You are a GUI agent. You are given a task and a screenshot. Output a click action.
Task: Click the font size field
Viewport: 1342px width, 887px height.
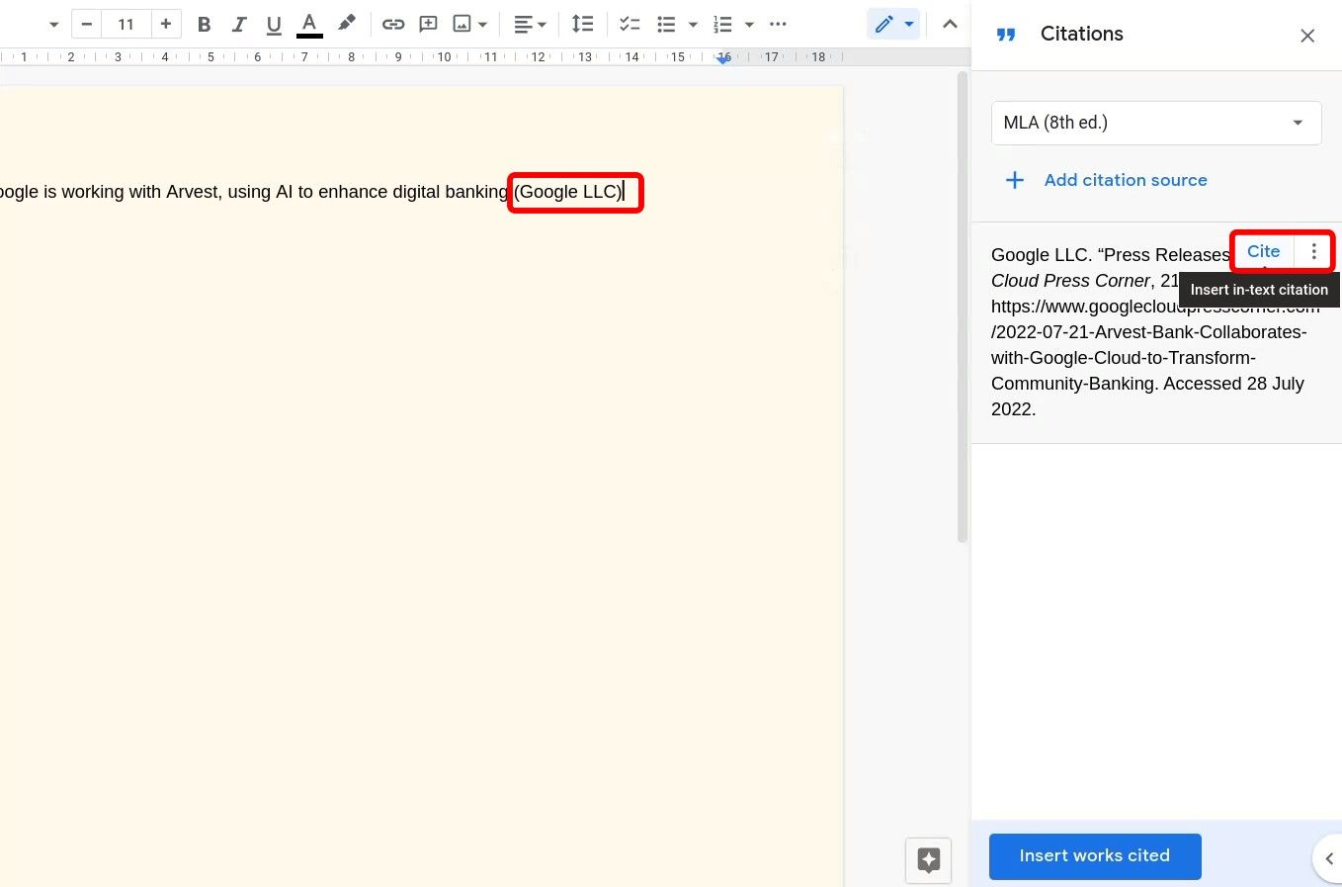coord(126,24)
